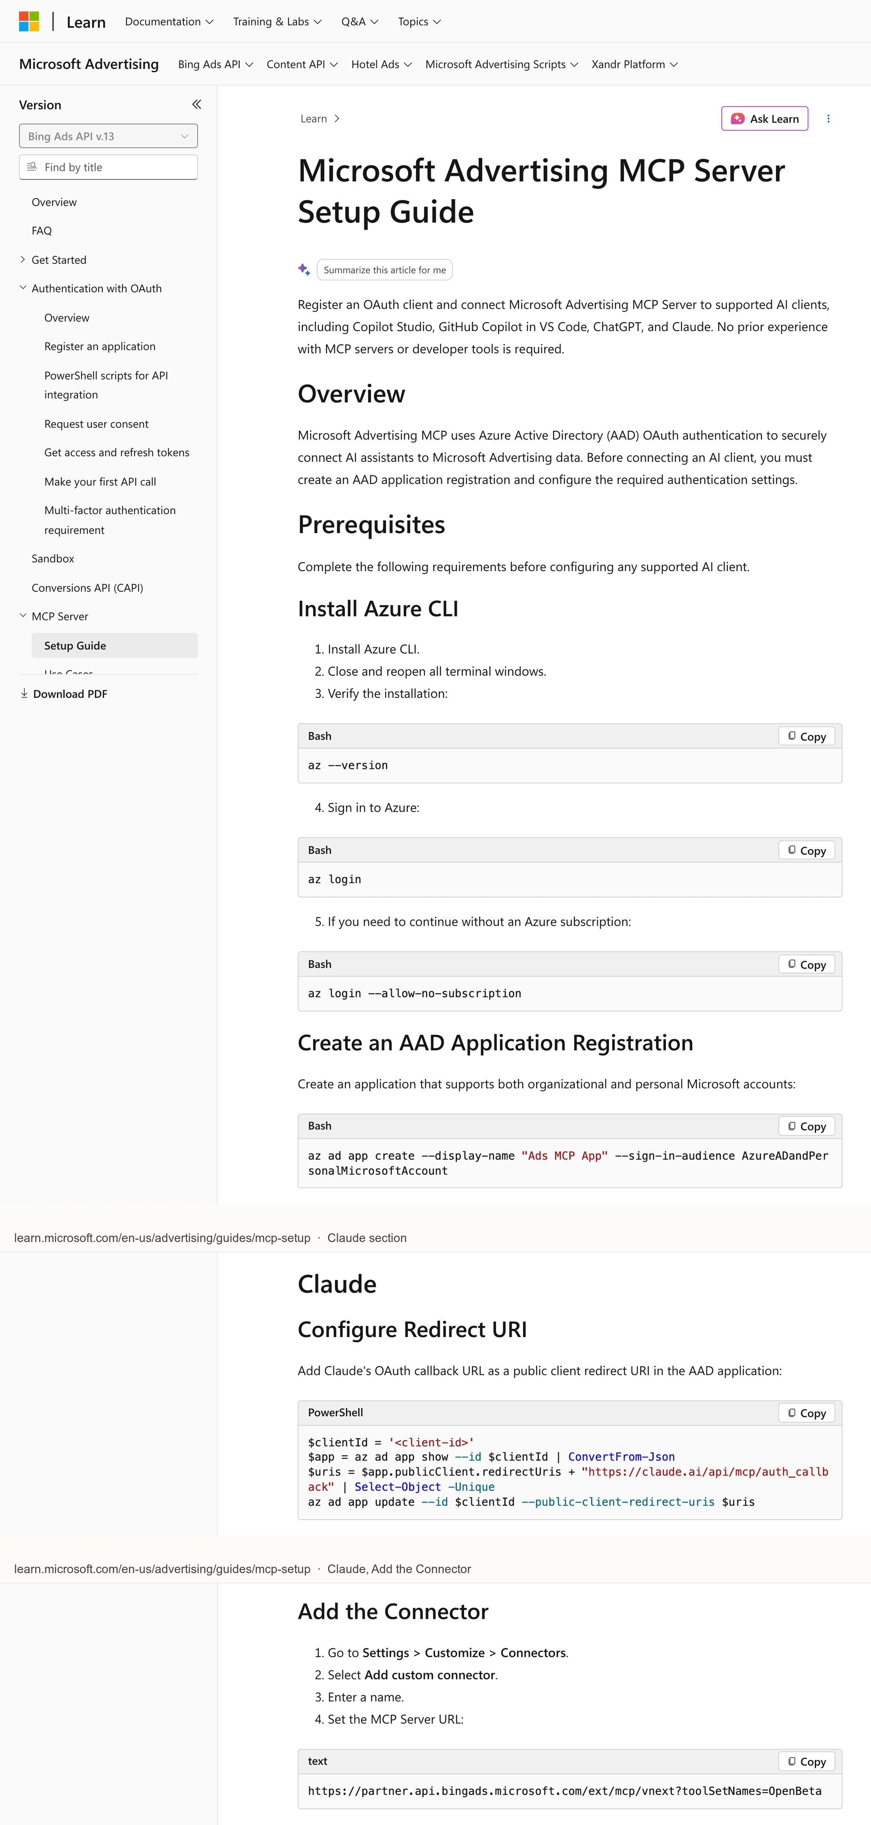
Task: Copy the PowerShell redirect URI script
Action: (807, 1413)
